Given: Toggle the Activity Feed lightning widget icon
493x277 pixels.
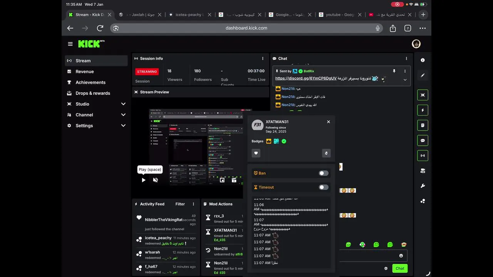Looking at the screenshot, I should [423, 110].
